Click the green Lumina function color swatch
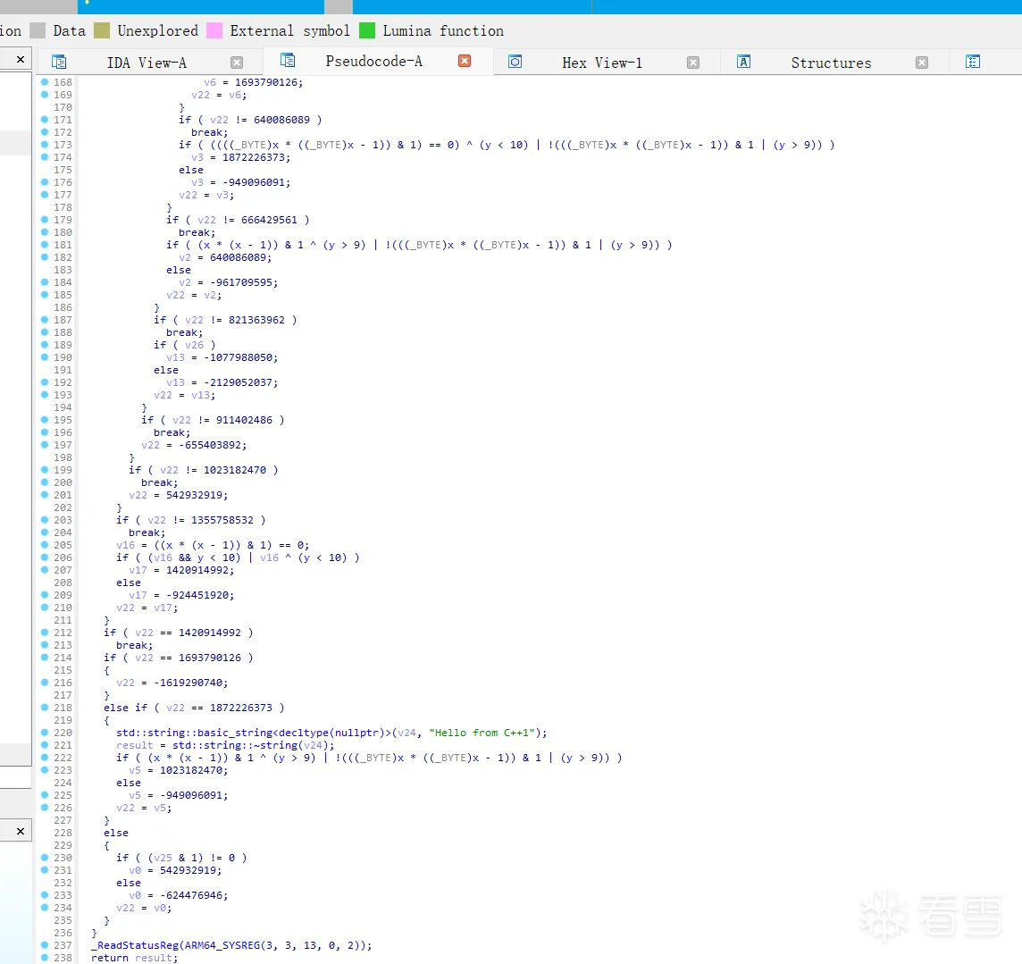Viewport: 1022px width, 964px height. click(x=367, y=30)
